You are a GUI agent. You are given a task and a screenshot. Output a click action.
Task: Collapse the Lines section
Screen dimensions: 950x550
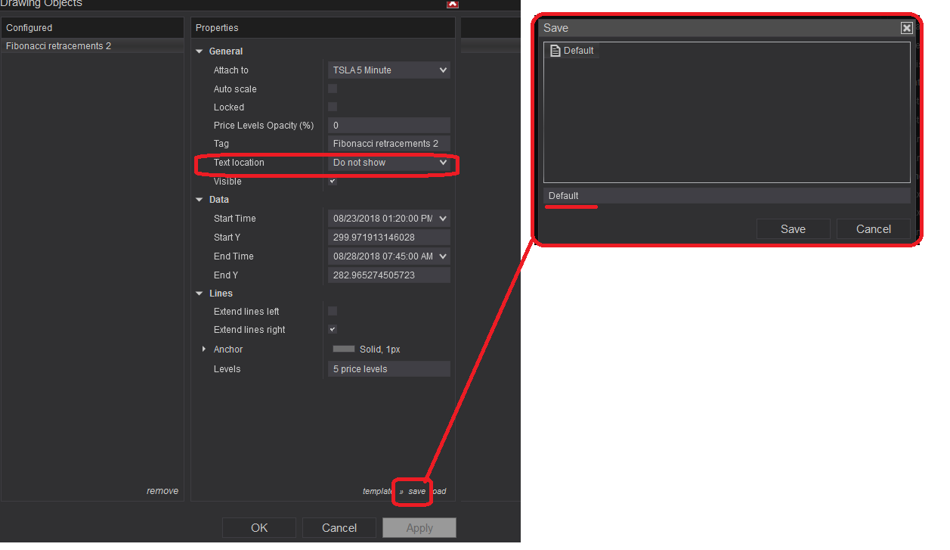(200, 294)
